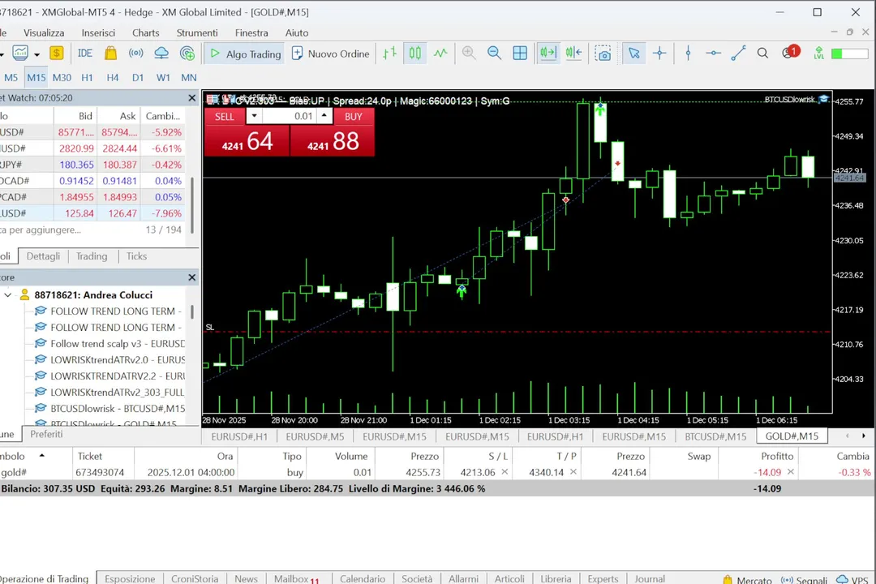Click the yellow dollar symbols icon

click(x=56, y=53)
